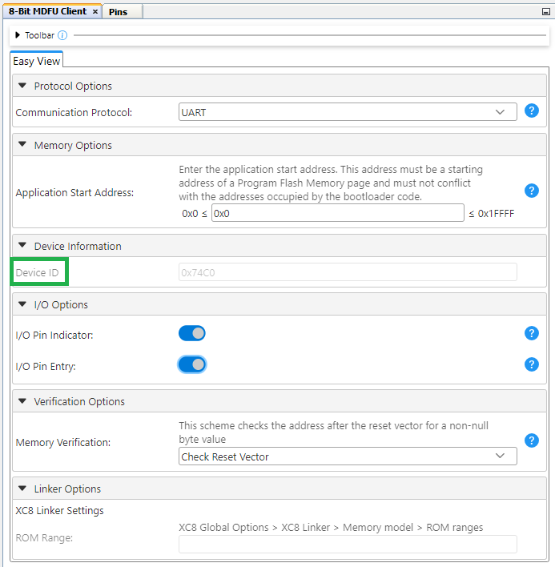Screen dimensions: 555x567
Task: Minimize the panel using top-right icon
Action: pyautogui.click(x=545, y=12)
